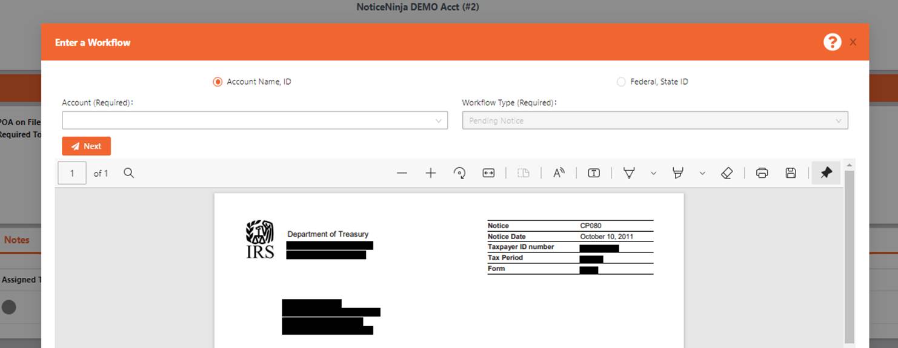Click the NoticeNinja DEMO Acct (#2) title
898x348 pixels.
pyautogui.click(x=418, y=7)
